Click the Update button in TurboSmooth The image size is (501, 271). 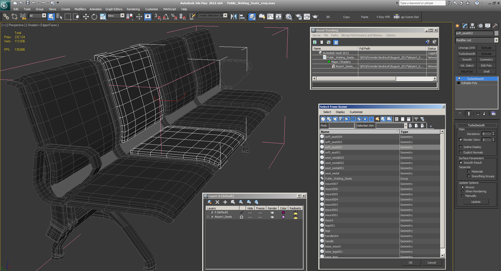pos(476,202)
